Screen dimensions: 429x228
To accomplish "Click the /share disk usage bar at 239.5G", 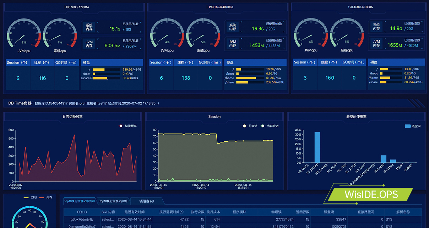I will coord(242,82).
